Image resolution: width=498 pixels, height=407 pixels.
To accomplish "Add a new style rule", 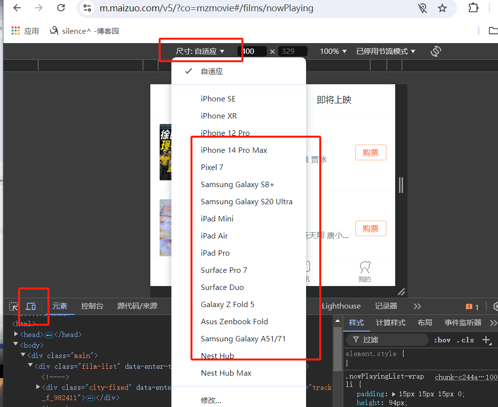I will tap(487, 340).
